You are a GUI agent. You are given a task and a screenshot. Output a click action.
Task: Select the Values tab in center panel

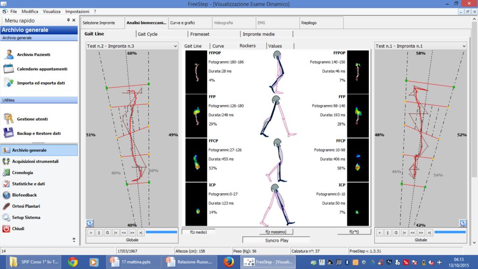280,46
